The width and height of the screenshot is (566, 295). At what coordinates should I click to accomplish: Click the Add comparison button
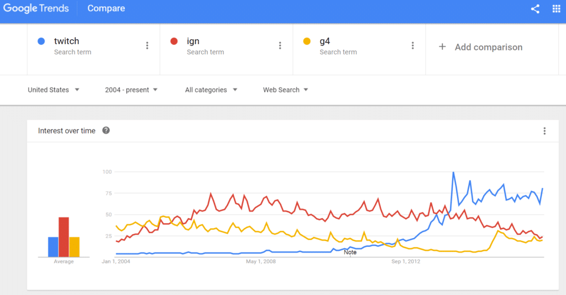[x=480, y=47]
